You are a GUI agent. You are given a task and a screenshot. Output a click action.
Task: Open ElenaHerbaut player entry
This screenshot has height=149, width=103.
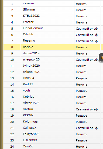[x=33, y=28]
